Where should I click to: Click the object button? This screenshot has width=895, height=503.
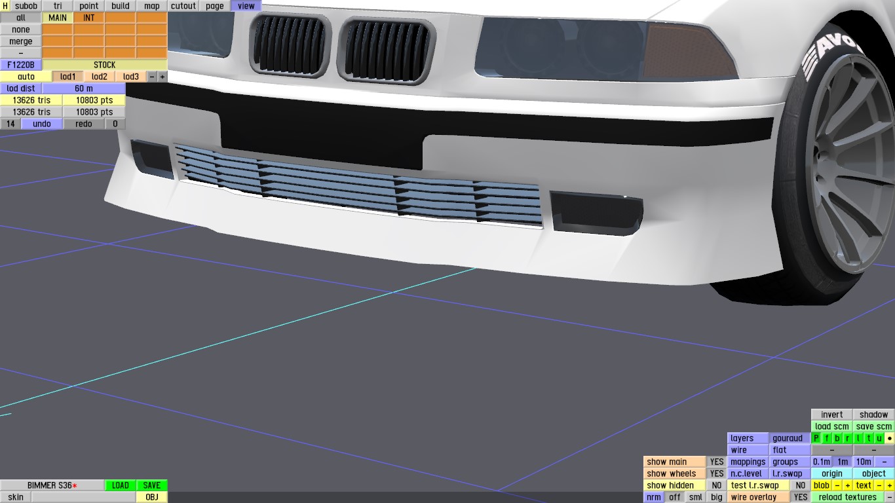(874, 474)
